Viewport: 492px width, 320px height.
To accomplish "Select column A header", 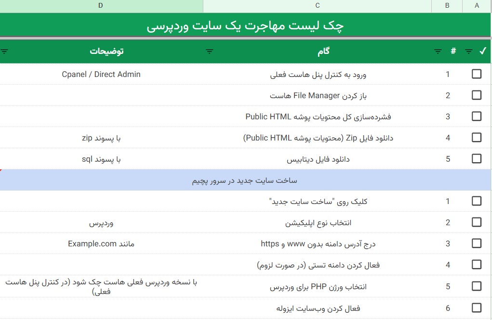I will (477, 6).
